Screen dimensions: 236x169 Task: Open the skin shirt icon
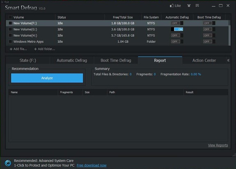pos(189,6)
